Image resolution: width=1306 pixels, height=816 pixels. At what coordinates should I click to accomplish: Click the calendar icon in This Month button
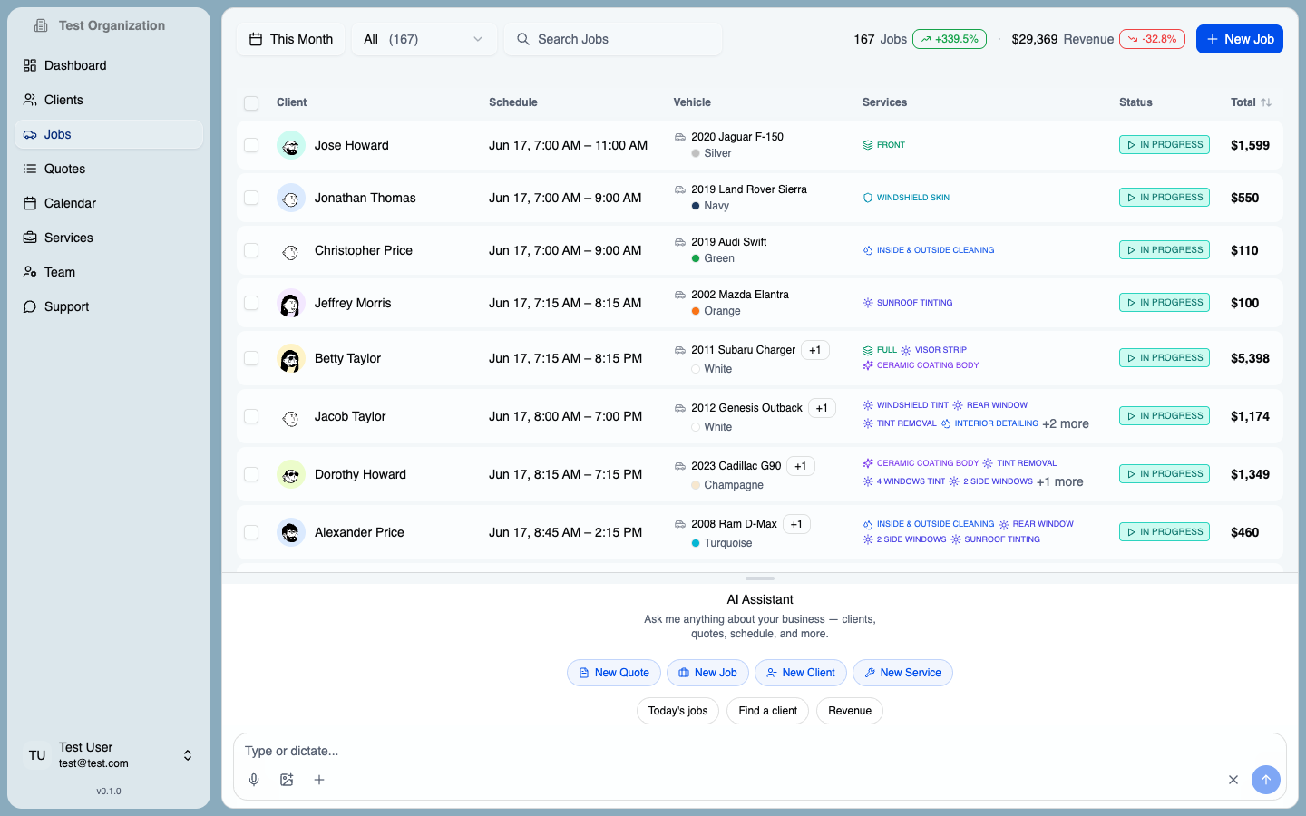(256, 39)
